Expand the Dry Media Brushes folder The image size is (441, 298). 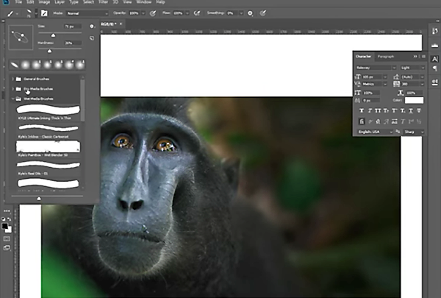pos(13,89)
